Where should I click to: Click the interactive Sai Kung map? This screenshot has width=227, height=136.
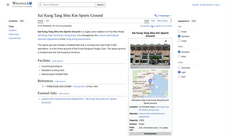point(150,84)
